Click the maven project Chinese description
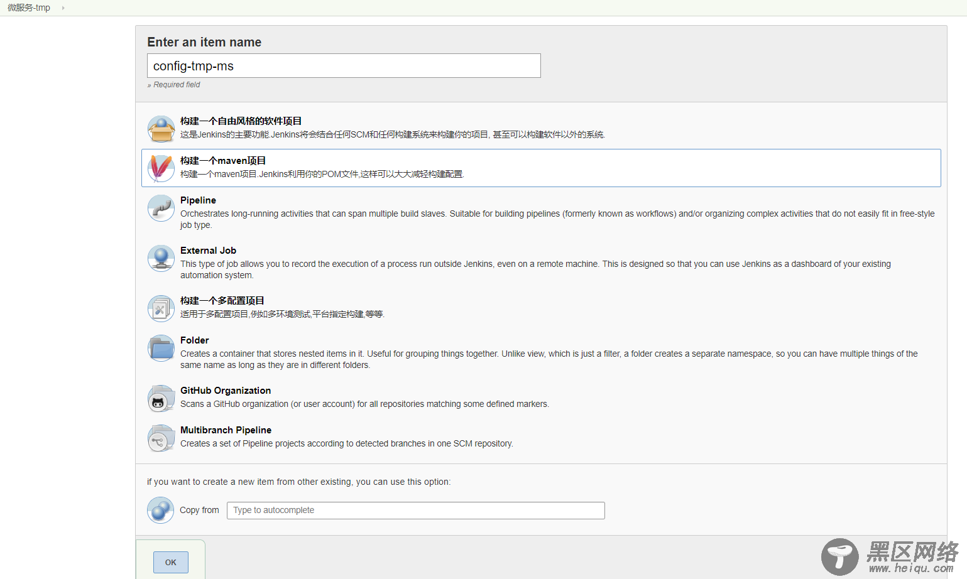 click(x=322, y=174)
